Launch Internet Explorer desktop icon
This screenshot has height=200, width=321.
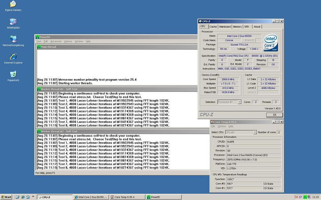click(x=13, y=58)
